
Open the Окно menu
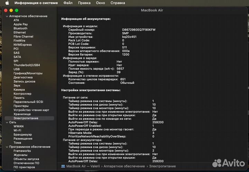click(x=100, y=3)
